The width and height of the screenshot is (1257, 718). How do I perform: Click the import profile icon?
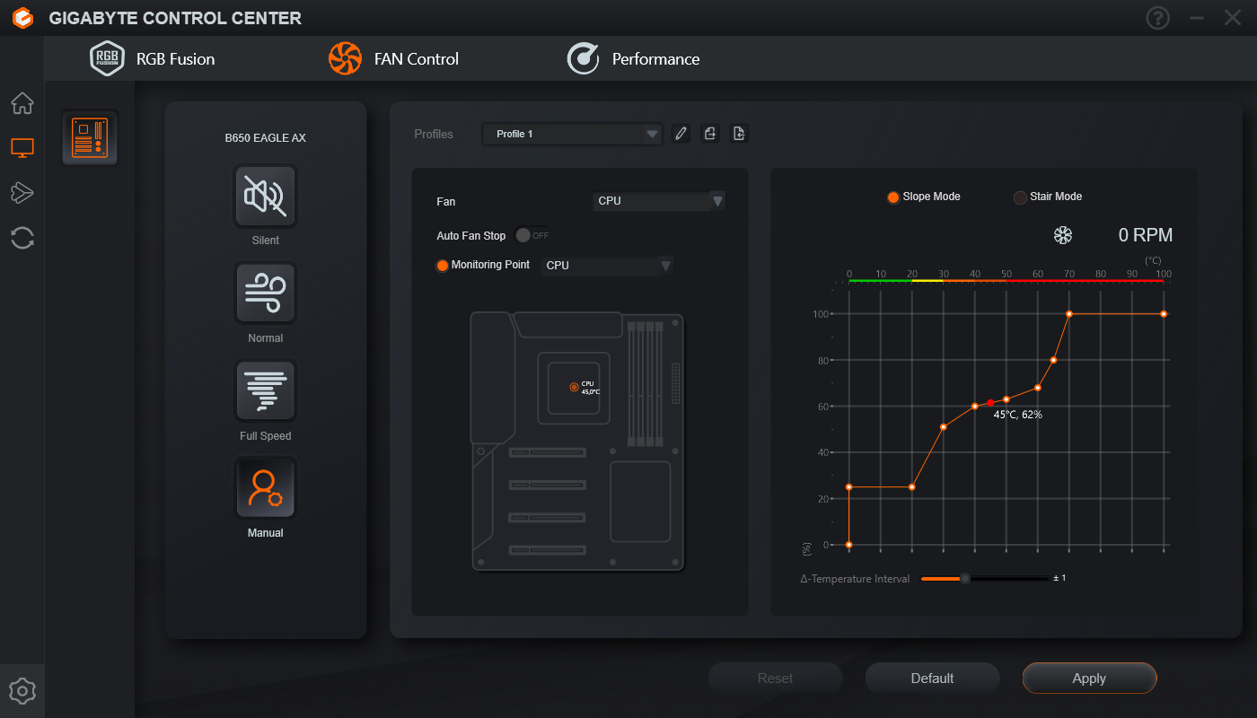(x=739, y=134)
